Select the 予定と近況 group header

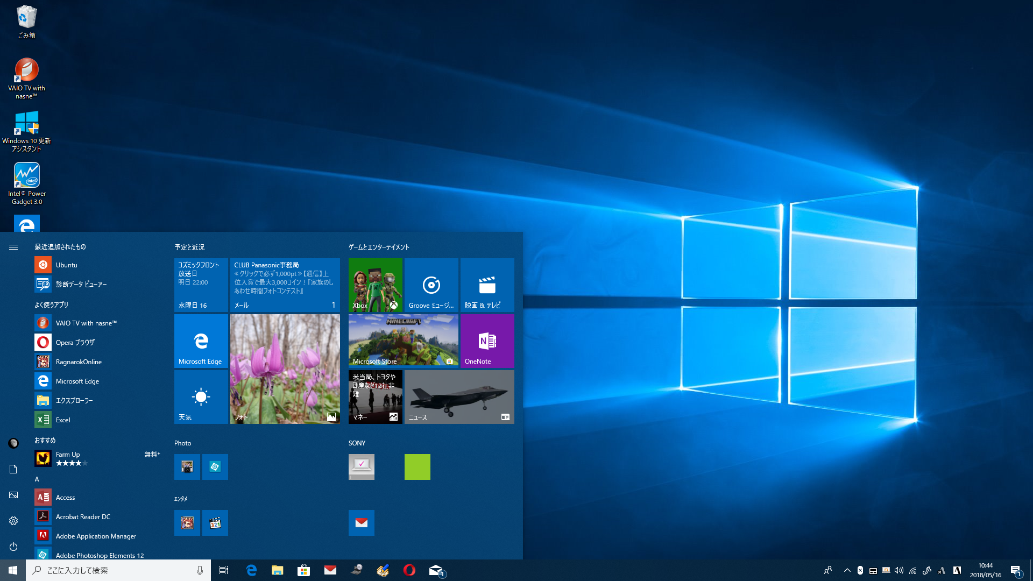[189, 247]
